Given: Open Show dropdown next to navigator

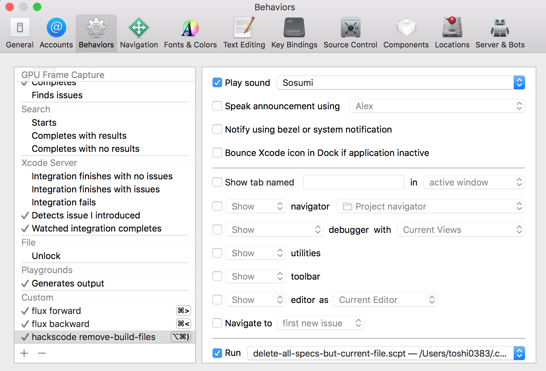Looking at the screenshot, I should point(256,206).
